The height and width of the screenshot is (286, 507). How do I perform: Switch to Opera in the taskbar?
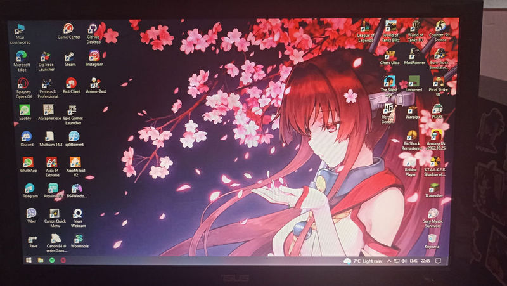coord(63,260)
